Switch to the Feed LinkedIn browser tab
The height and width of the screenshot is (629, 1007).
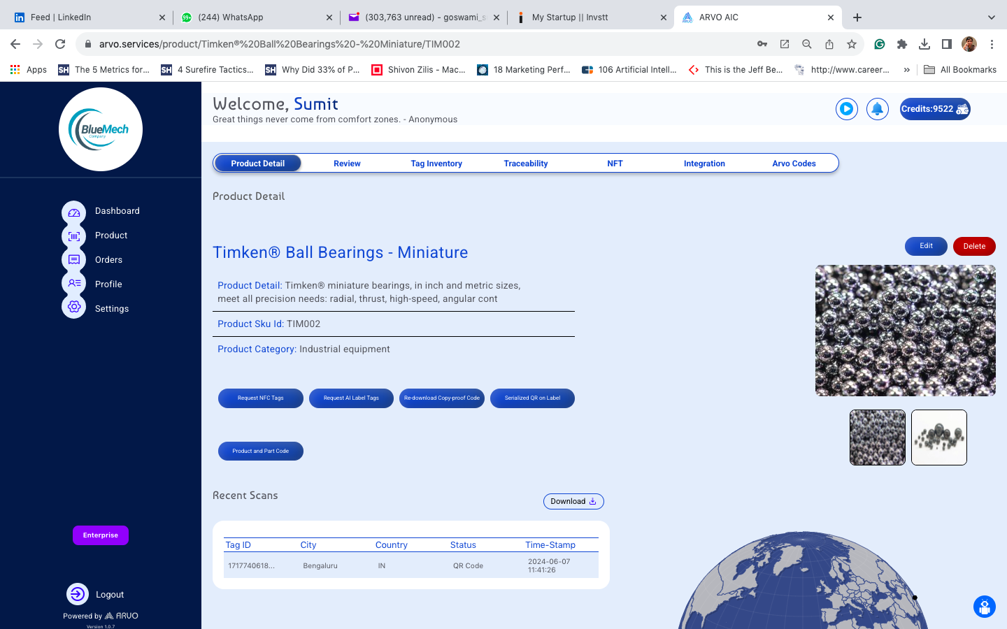(x=89, y=17)
